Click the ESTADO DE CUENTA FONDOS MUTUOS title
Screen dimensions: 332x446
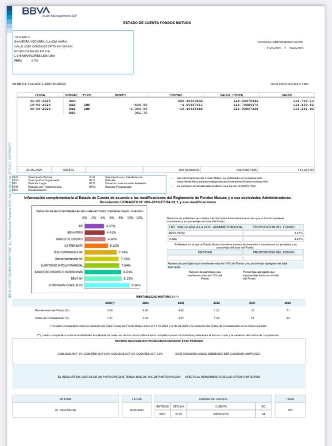pos(157,22)
